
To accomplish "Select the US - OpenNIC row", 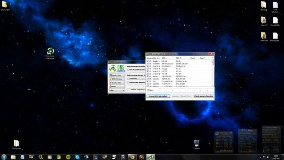I will [x=179, y=84].
